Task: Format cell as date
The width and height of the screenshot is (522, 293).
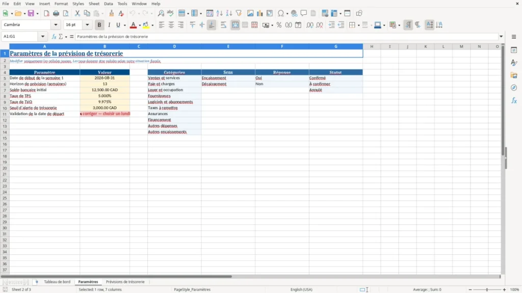Action: point(298,25)
